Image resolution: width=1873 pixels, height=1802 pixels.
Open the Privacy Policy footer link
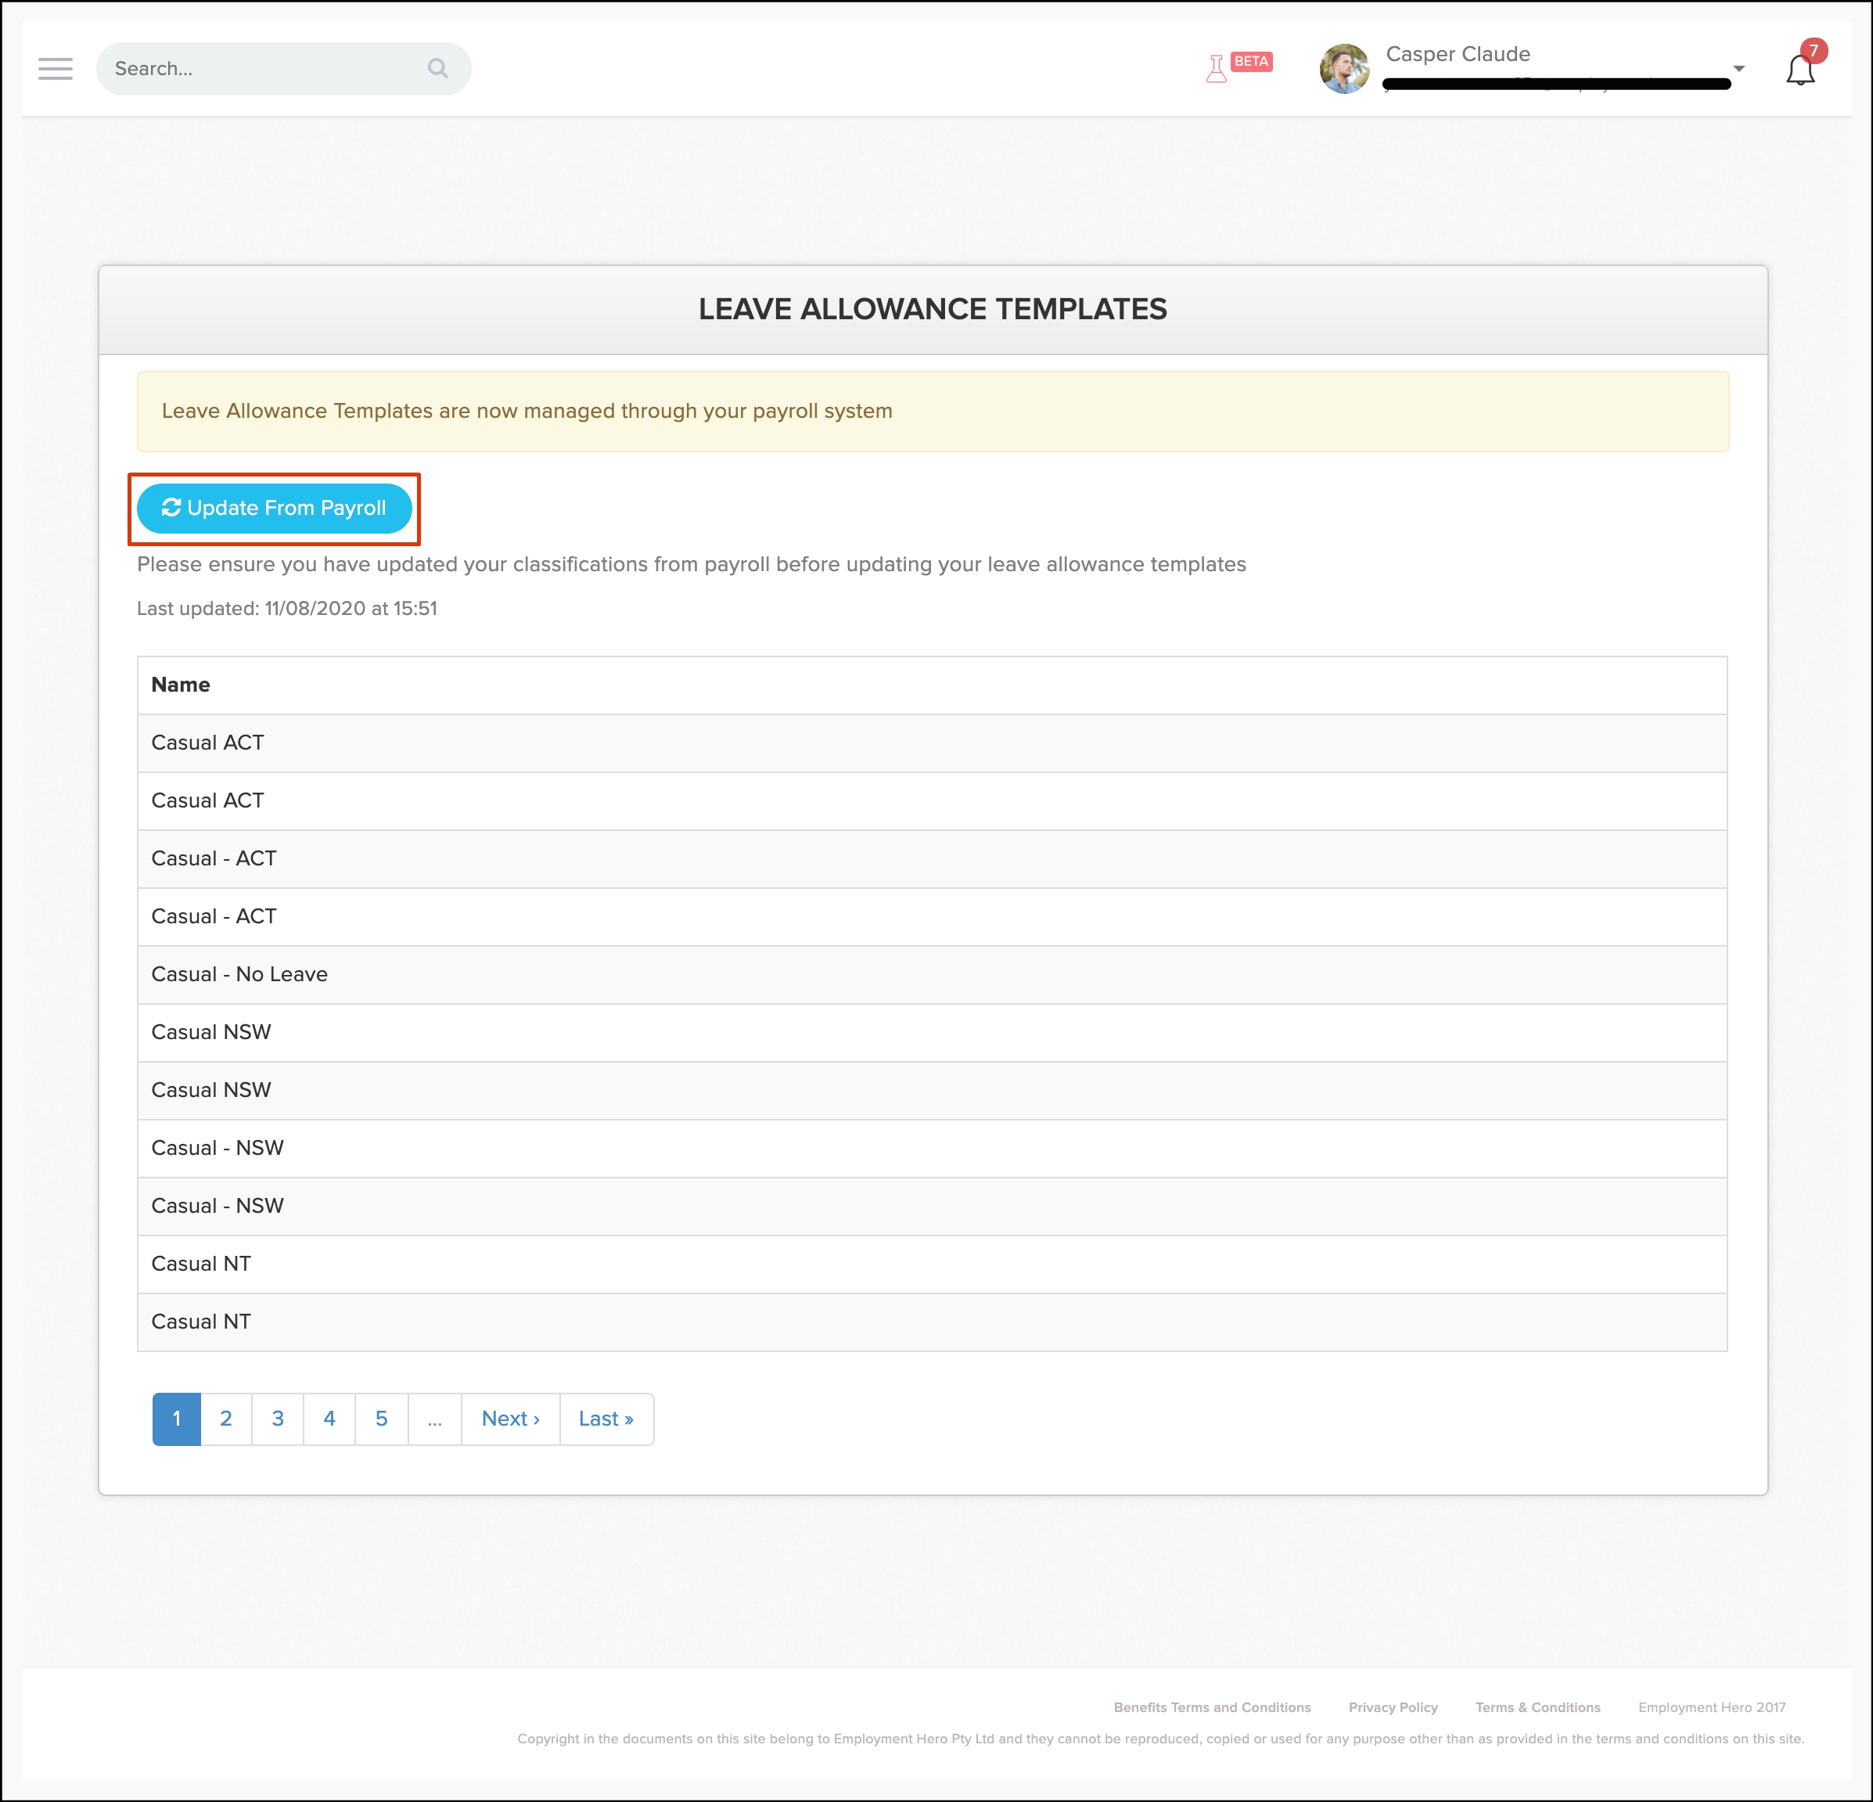[1393, 1707]
